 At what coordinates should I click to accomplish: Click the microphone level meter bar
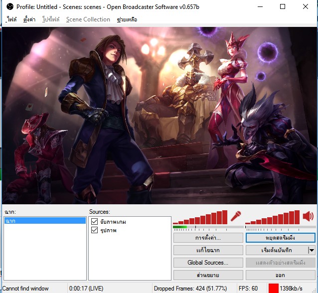[208, 227]
